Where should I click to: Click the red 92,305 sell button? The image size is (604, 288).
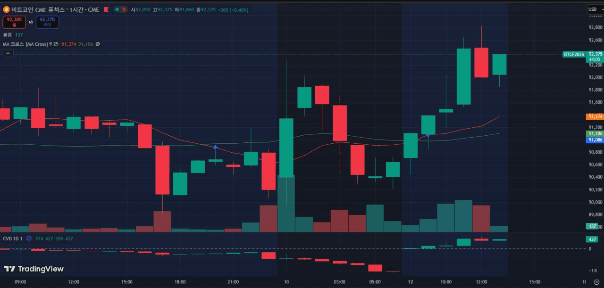click(15, 22)
